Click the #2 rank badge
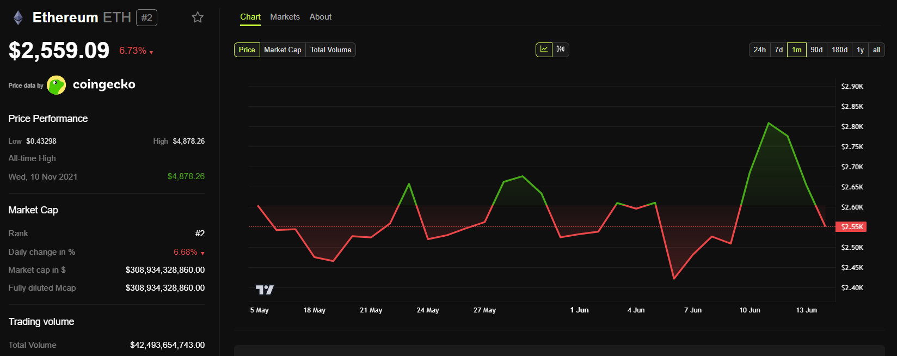Viewport: 897px width, 356px height. click(146, 18)
